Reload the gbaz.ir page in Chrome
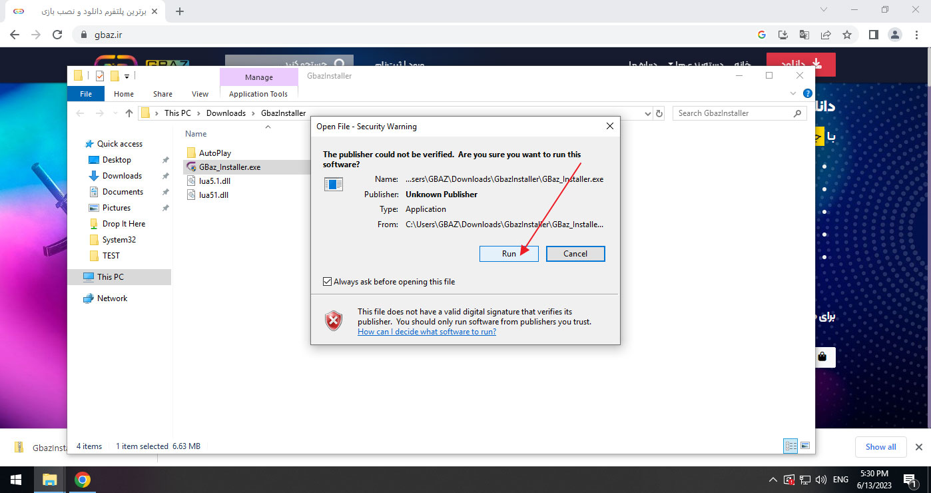 [x=57, y=35]
